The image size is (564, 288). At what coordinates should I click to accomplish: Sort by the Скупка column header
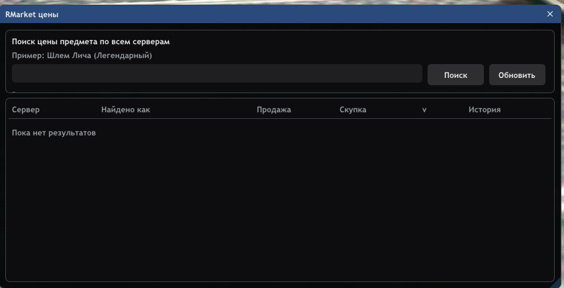[x=353, y=110]
